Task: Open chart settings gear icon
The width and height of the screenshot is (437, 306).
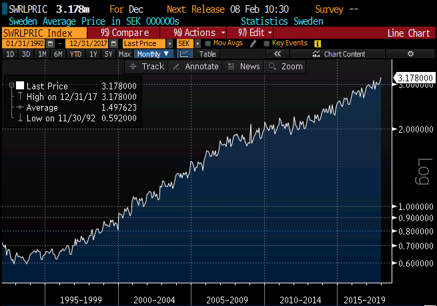Action: pos(410,54)
